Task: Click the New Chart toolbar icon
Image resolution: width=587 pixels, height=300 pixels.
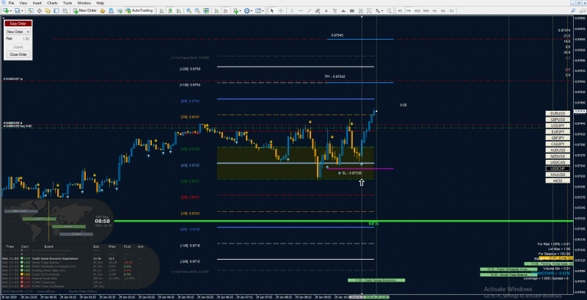Action: pos(6,11)
